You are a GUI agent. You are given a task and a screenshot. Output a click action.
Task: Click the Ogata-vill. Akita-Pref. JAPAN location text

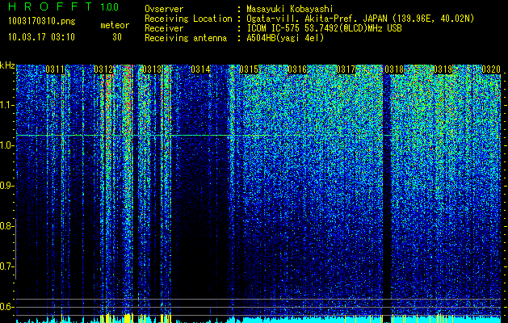360,19
